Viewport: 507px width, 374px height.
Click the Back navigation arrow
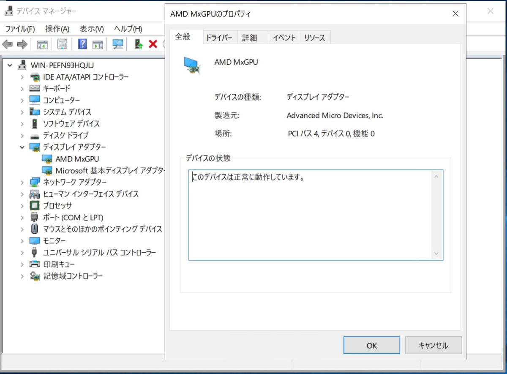click(7, 44)
